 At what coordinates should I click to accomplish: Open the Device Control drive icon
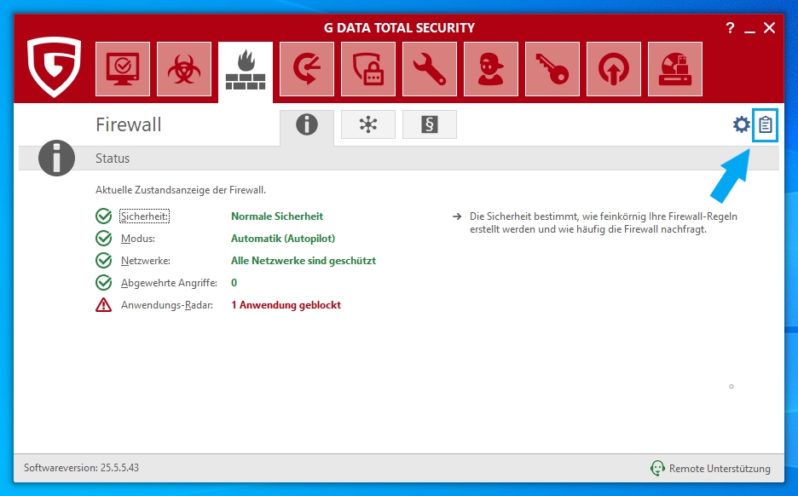[675, 69]
